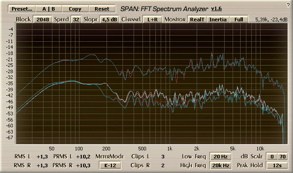Open Block size 2048 selector
Image resolution: width=293 pixels, height=173 pixels.
(x=43, y=20)
